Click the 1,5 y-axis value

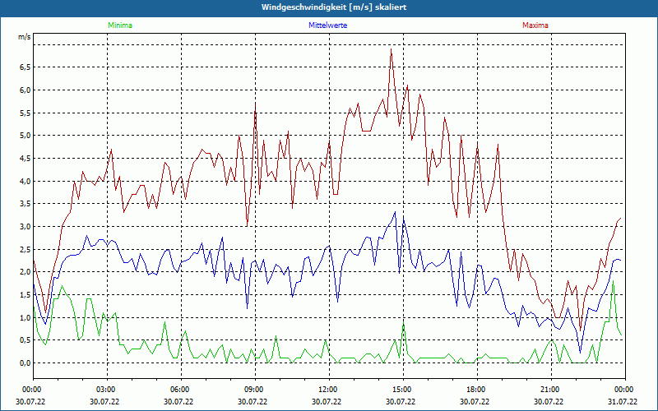pos(25,295)
